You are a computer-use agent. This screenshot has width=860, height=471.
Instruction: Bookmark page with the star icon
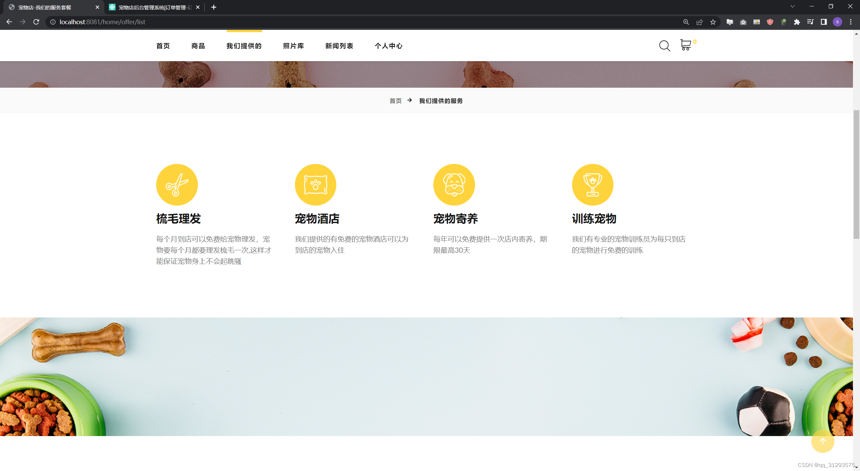point(713,22)
